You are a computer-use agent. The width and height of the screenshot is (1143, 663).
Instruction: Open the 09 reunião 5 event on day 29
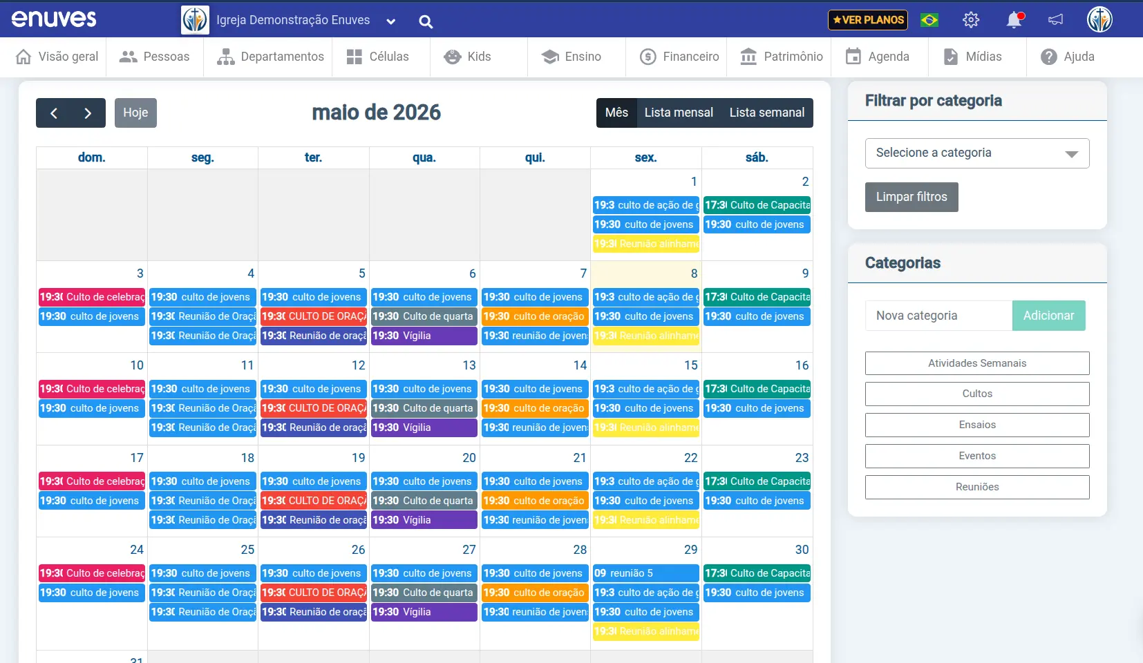(646, 573)
